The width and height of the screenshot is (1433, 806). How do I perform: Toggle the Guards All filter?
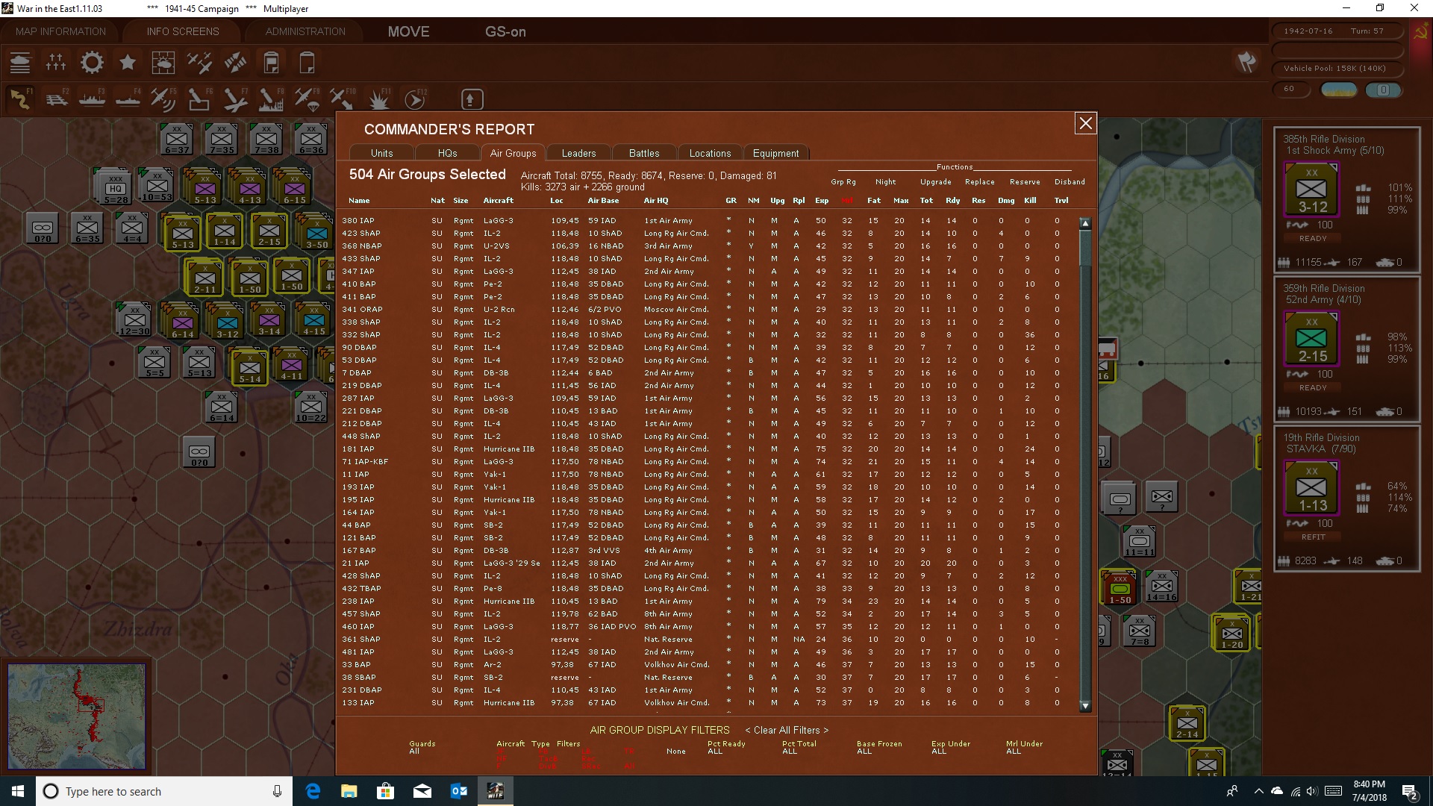point(414,751)
